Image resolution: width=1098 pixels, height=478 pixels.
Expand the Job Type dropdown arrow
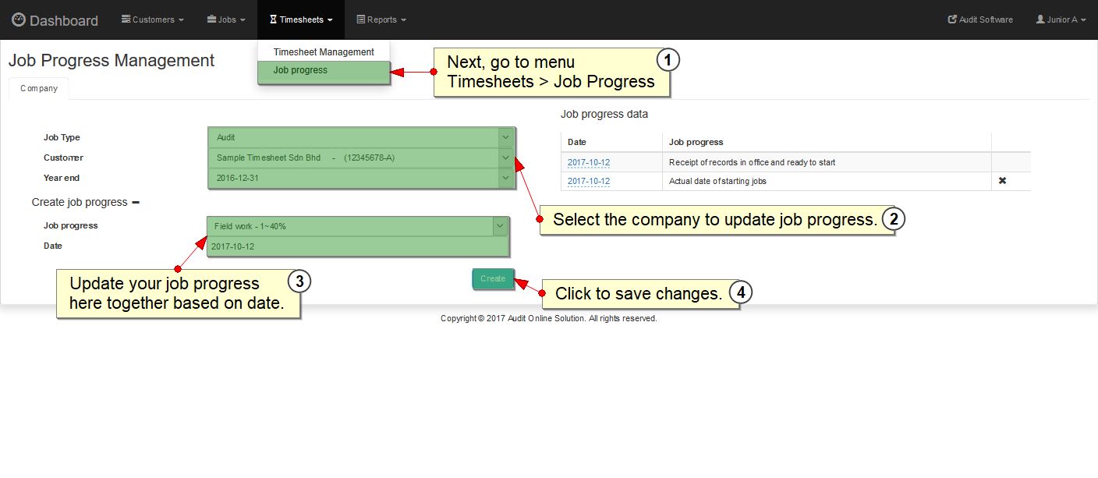505,137
